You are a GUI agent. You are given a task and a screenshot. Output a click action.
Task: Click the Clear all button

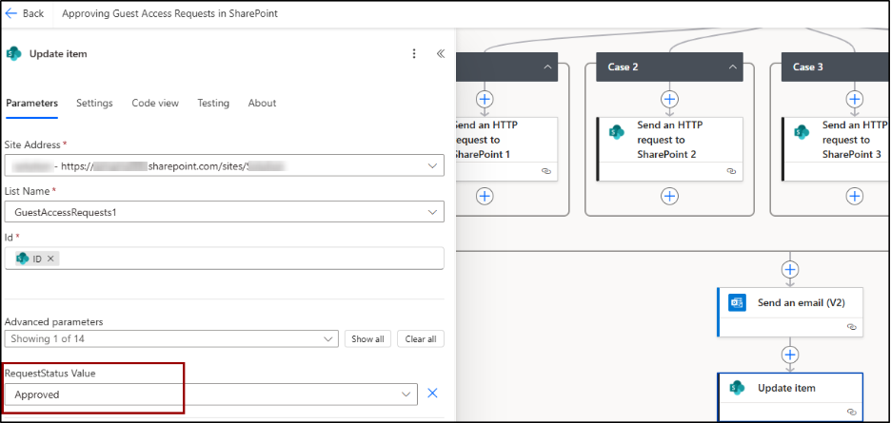pyautogui.click(x=420, y=339)
